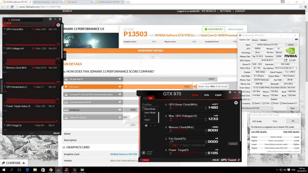Click Default button in GPU Tweak II
Image resolution: width=308 pixels, height=173 pixels.
coord(233,144)
